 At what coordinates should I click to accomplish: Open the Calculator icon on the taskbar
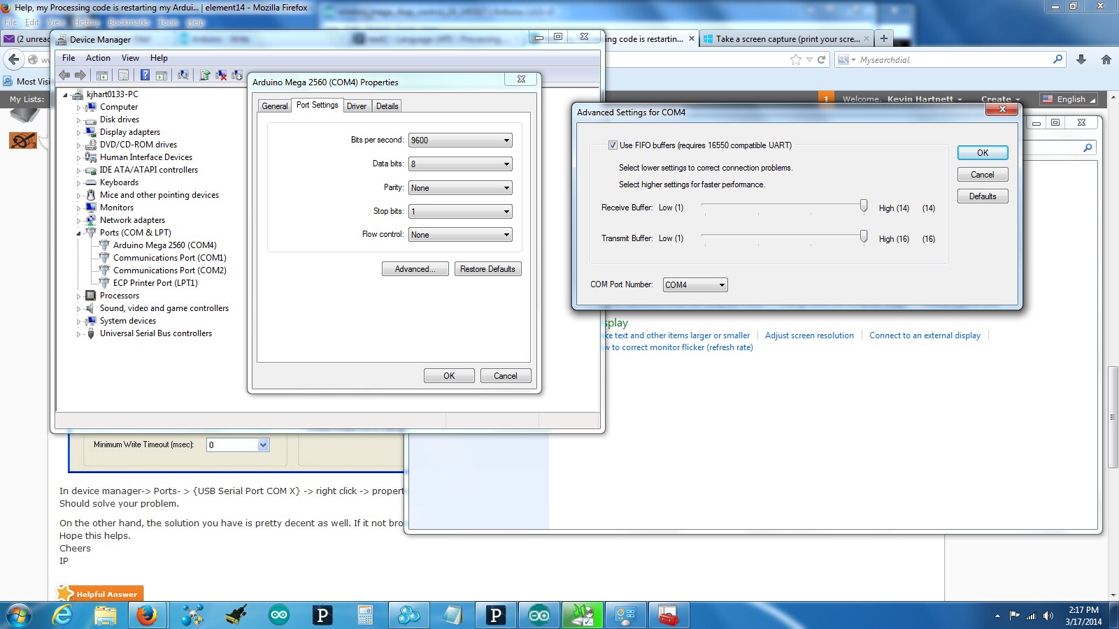point(365,616)
